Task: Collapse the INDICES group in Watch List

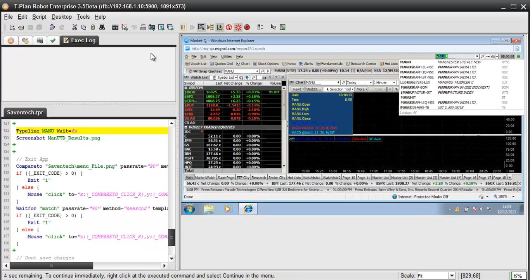Action: [x=186, y=88]
